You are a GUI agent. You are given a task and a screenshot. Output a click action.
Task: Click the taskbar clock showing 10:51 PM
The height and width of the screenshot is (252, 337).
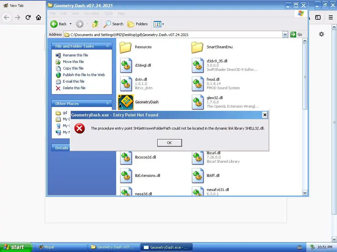click(325, 247)
